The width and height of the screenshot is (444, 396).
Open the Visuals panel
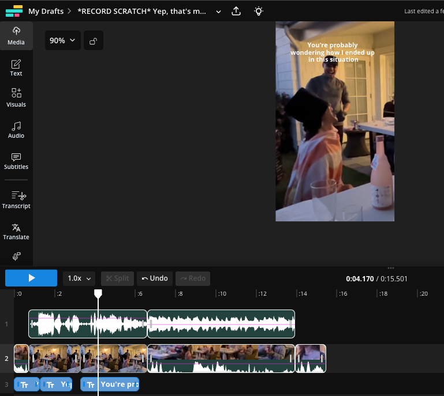click(x=16, y=98)
